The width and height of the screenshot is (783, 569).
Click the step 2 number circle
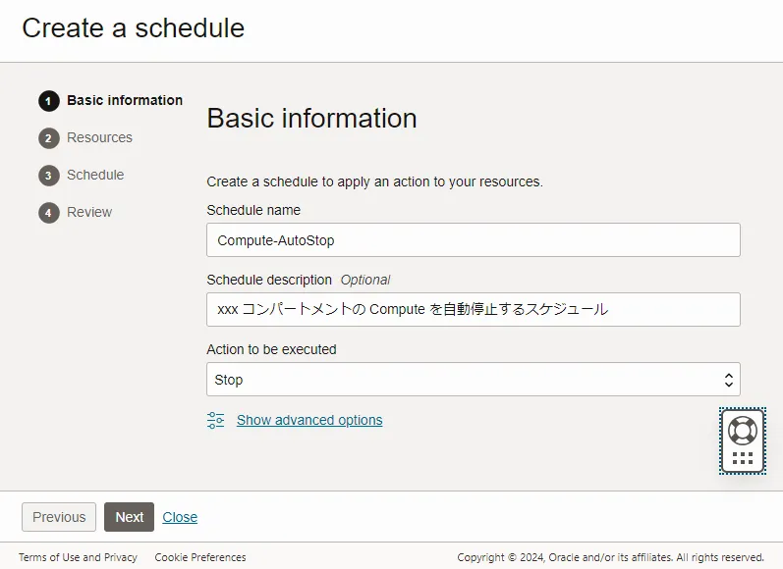[49, 138]
